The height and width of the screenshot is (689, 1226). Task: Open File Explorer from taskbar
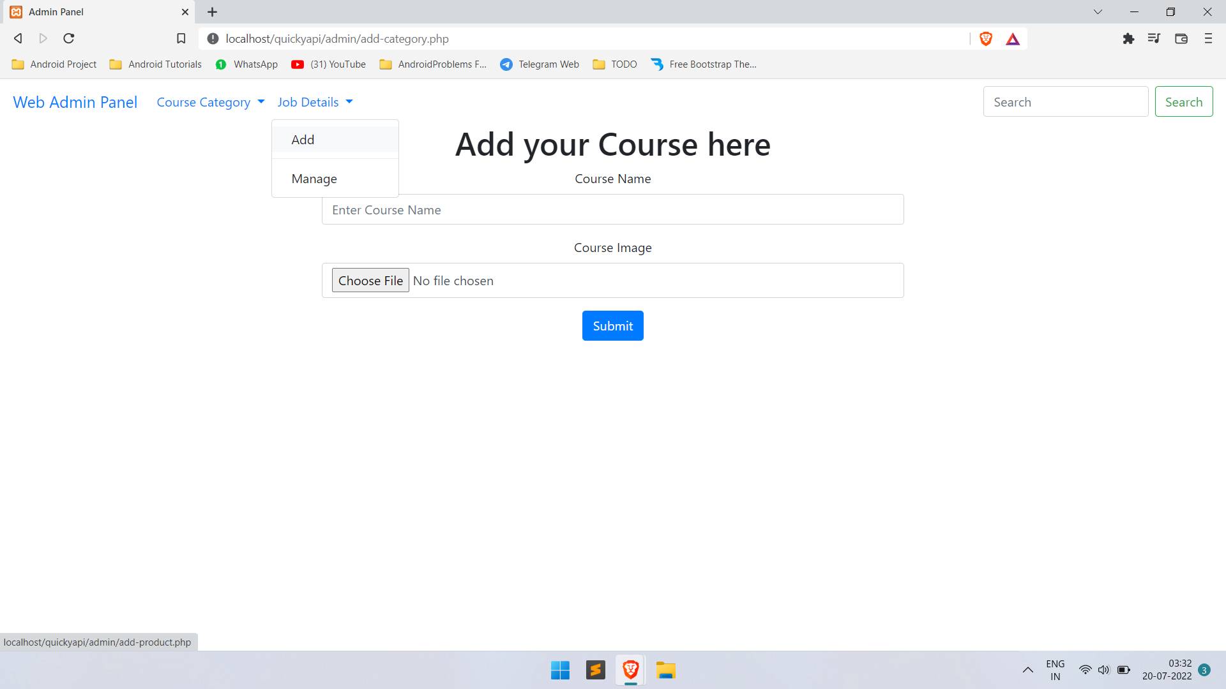click(665, 670)
